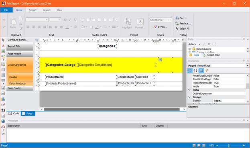The height and width of the screenshot is (148, 250).
Task: Open the Find dialog
Action: pyautogui.click(x=181, y=18)
